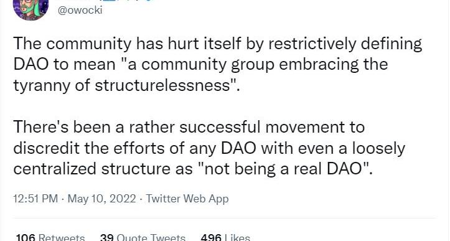Click the phrase "centralized structure"
Screen dimensions: 450x241
tap(92, 169)
